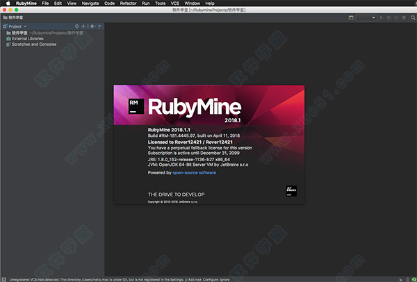Open the Code menu

point(109,3)
